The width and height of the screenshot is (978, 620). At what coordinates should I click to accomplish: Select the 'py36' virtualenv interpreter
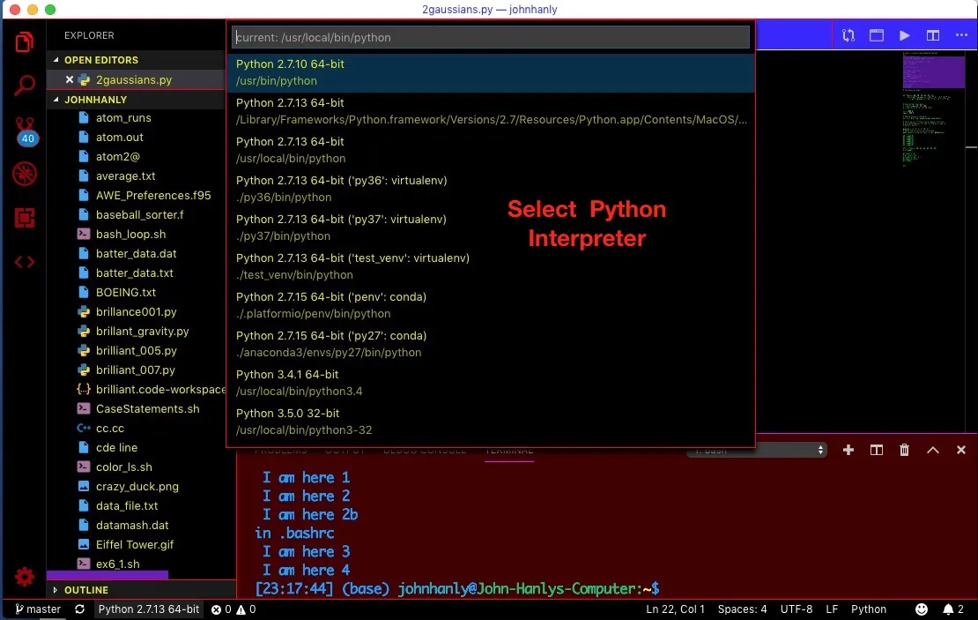coord(491,189)
